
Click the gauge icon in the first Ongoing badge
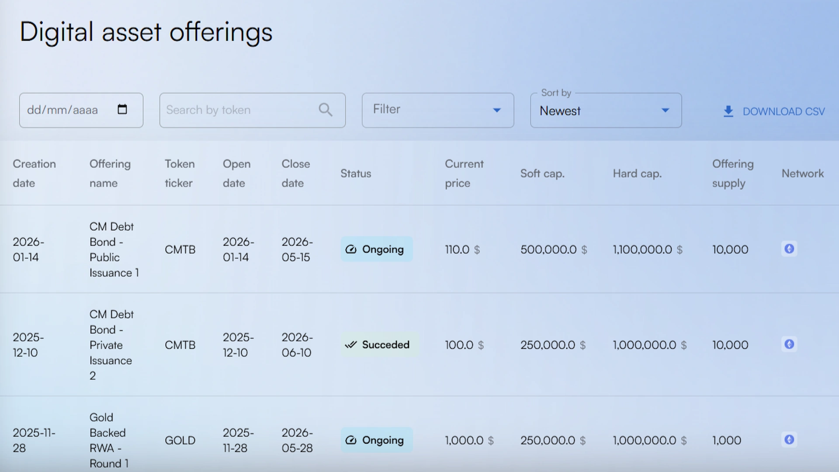click(351, 249)
